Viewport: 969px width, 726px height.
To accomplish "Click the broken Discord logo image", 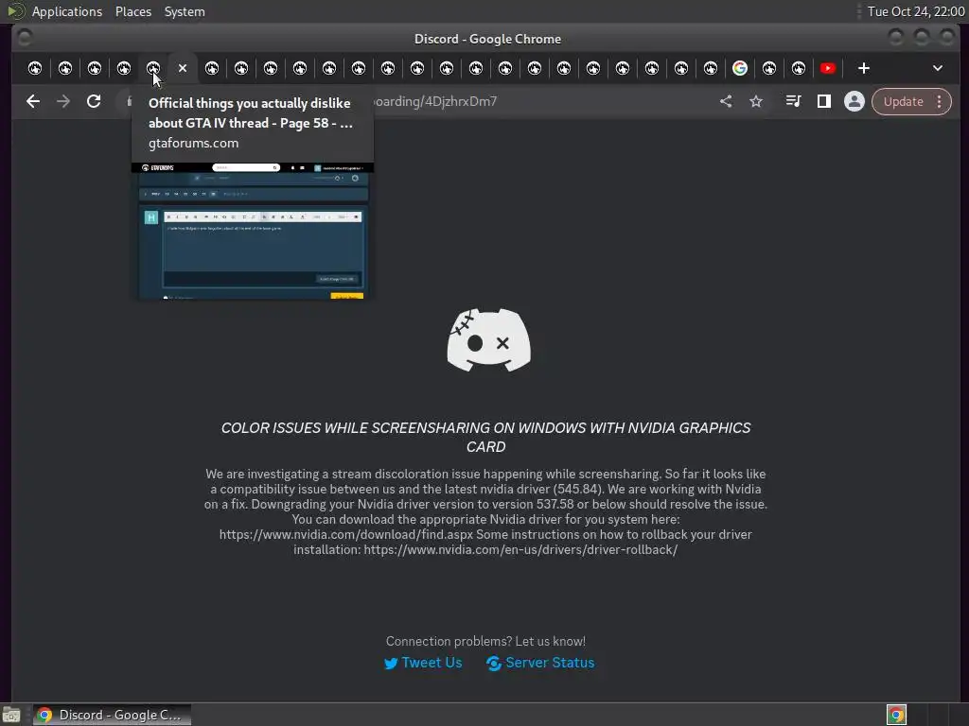I will point(488,340).
